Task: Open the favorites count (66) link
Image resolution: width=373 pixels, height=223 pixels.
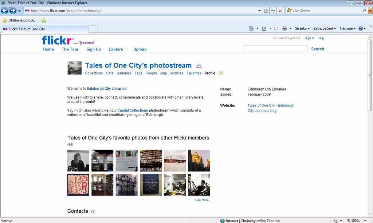Action: [70, 145]
